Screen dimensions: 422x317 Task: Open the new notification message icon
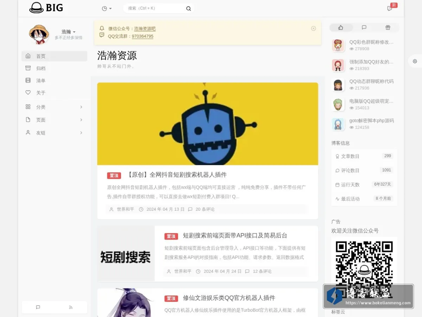tap(390, 8)
